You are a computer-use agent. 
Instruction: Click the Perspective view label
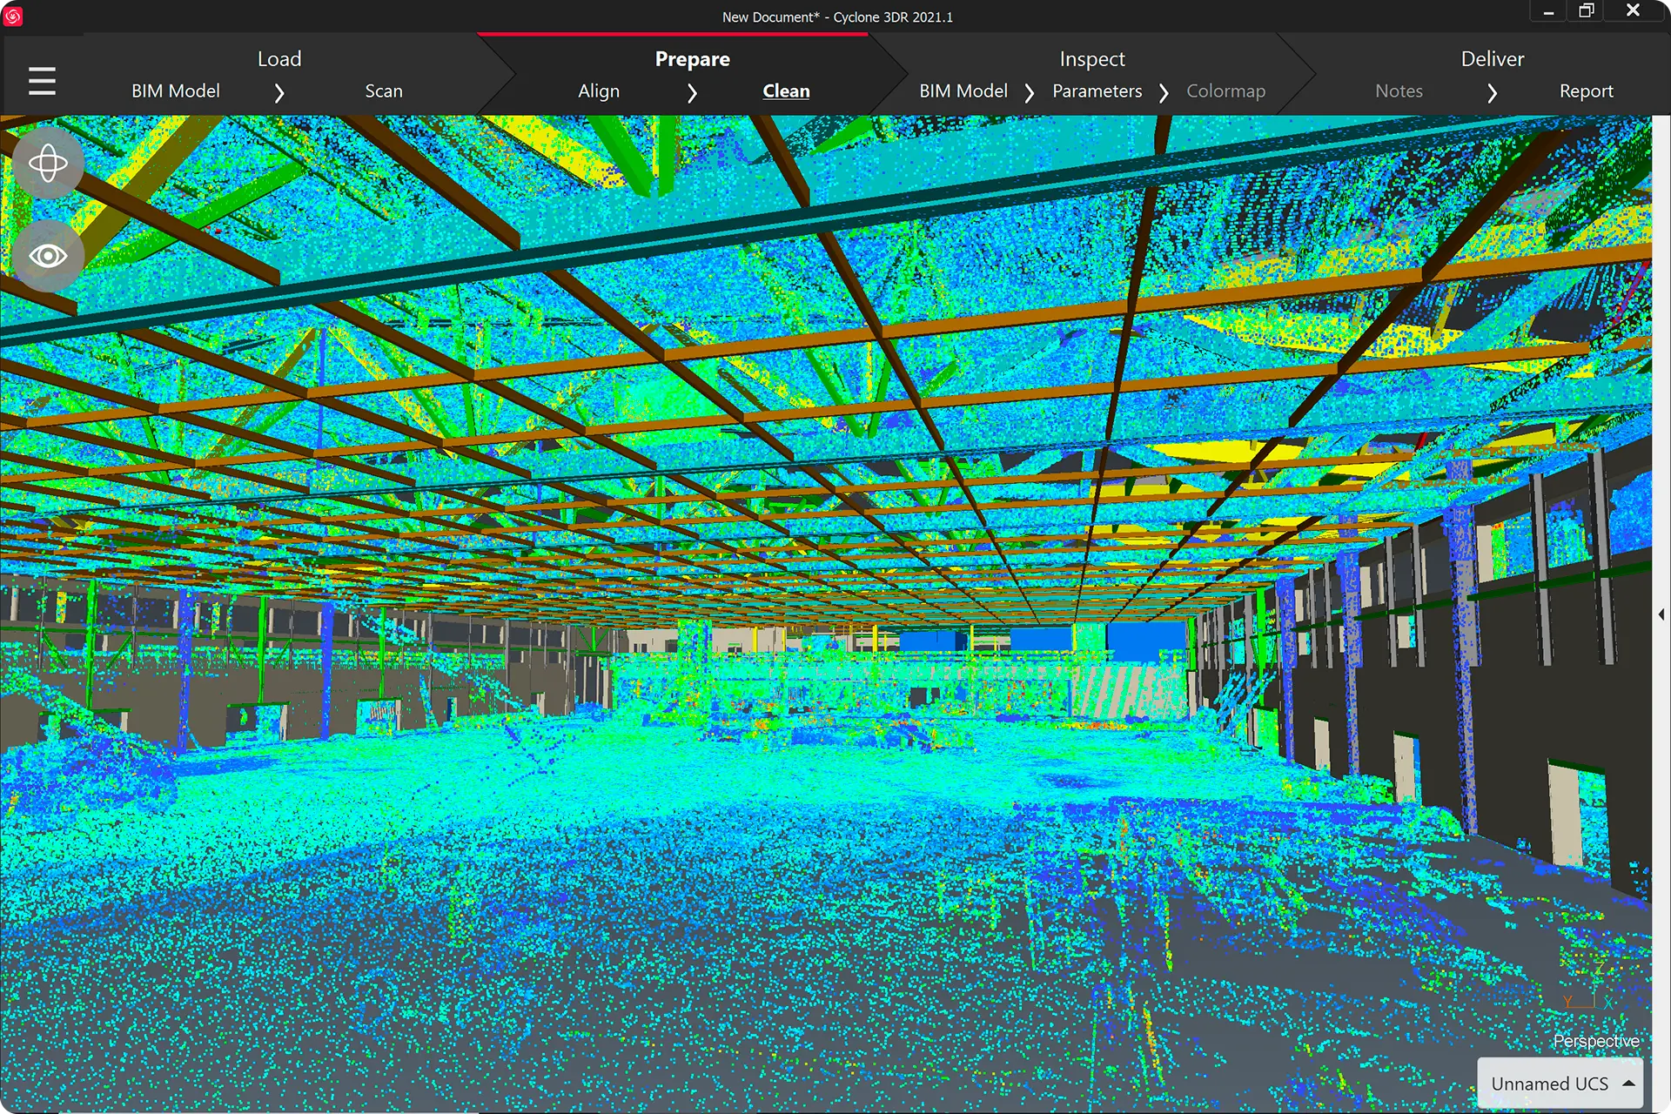click(1595, 1041)
